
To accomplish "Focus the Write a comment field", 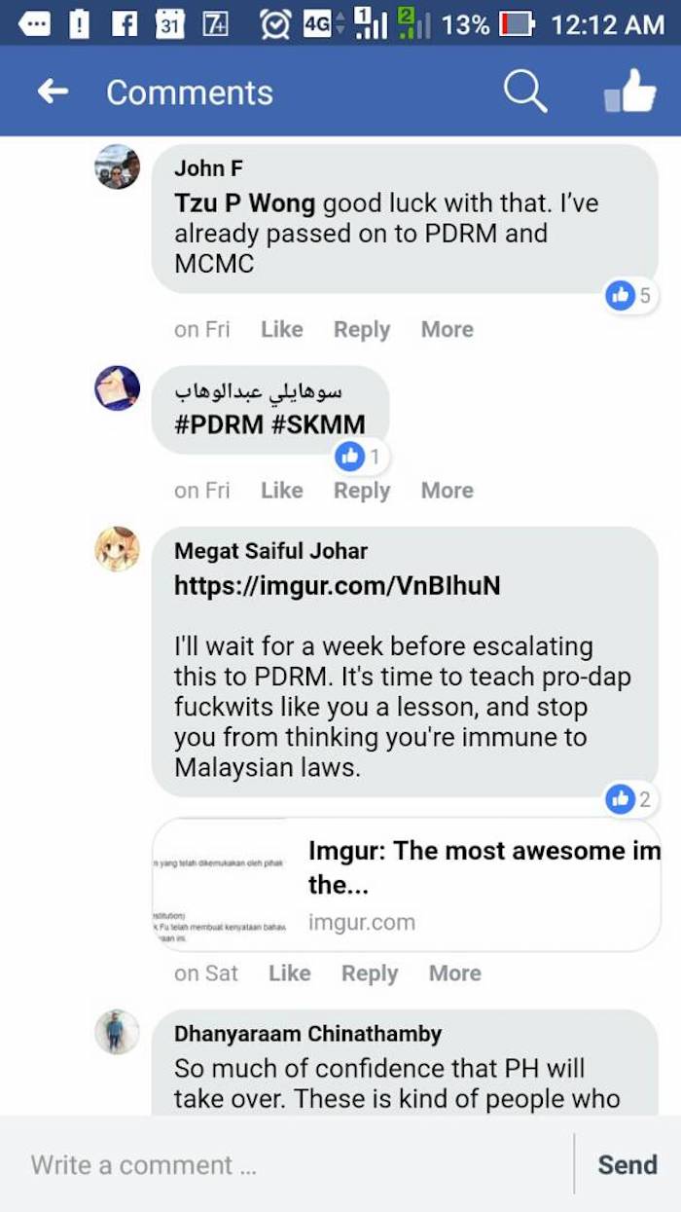I will [287, 1164].
